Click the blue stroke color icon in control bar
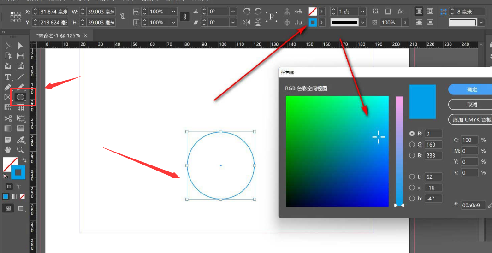Viewport: 492px width, 253px height. coord(313,22)
